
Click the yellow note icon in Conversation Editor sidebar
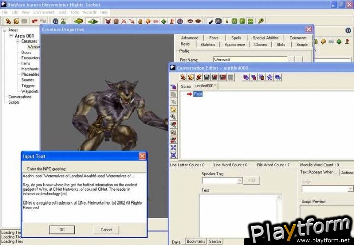click(x=173, y=110)
